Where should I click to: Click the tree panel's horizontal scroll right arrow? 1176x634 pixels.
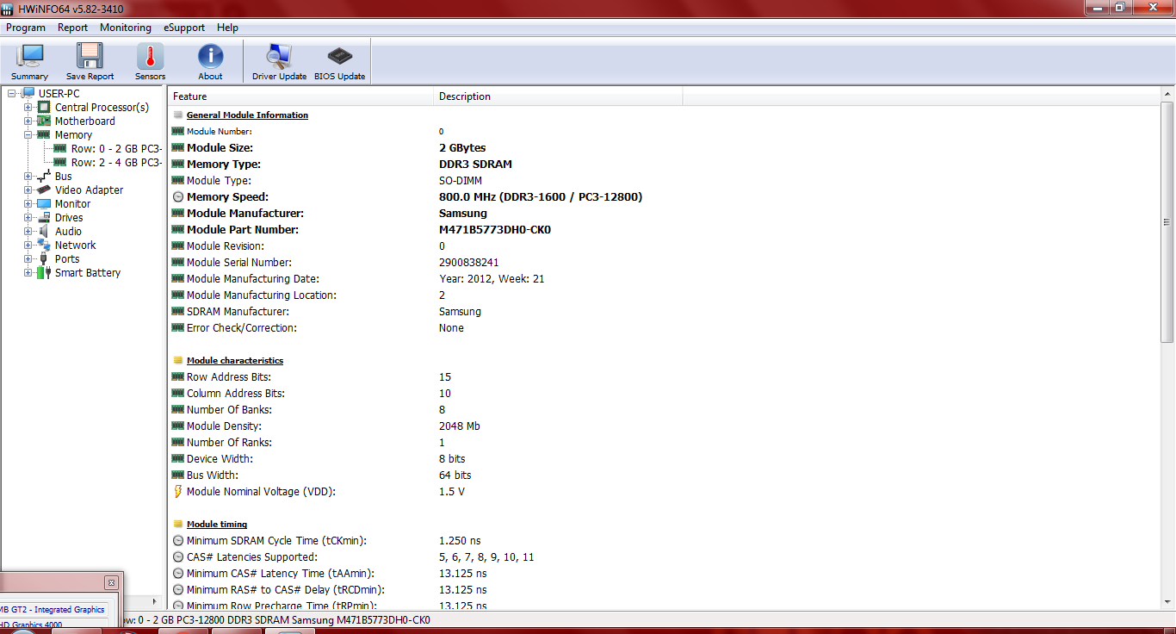tap(156, 601)
